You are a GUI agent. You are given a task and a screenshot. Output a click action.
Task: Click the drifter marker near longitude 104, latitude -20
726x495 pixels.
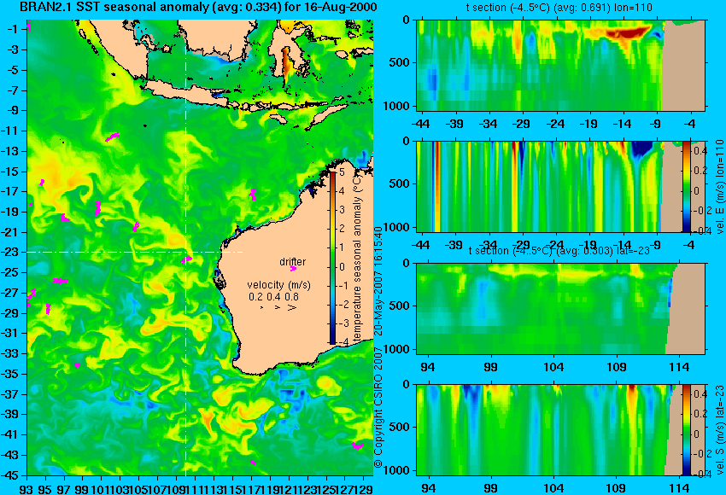[x=136, y=227]
